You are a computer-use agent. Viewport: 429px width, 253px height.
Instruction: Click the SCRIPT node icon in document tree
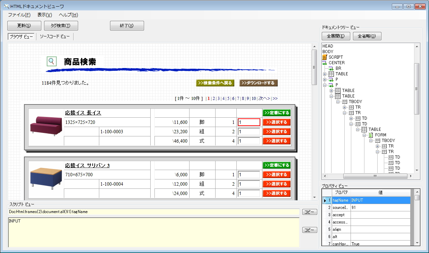[x=325, y=57]
